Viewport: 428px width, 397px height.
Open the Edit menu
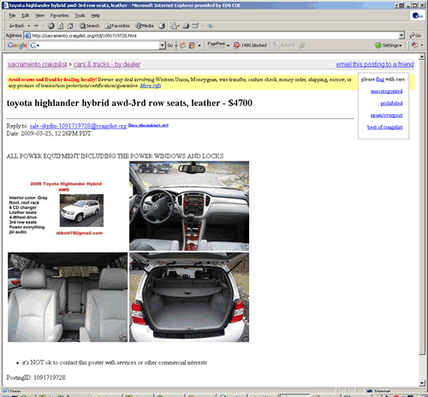pyautogui.click(x=26, y=15)
